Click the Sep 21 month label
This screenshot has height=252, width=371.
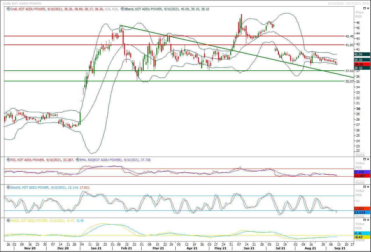click(340, 249)
